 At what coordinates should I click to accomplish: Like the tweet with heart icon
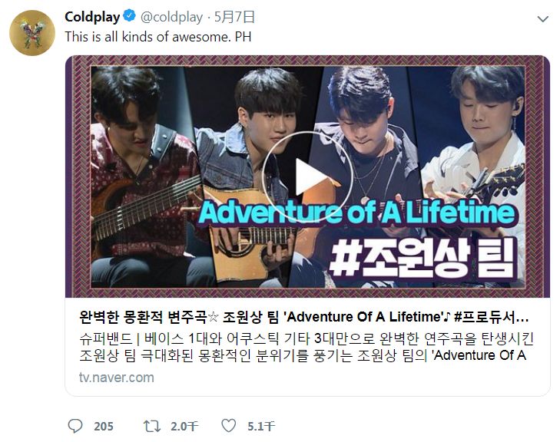229,426
